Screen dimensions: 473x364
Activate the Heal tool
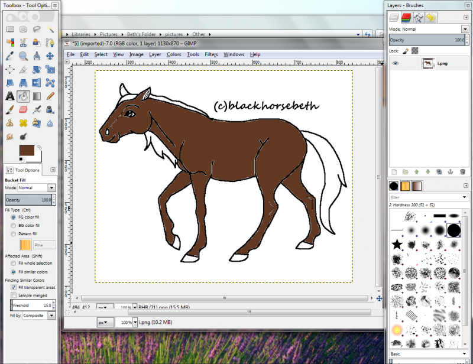coord(23,123)
